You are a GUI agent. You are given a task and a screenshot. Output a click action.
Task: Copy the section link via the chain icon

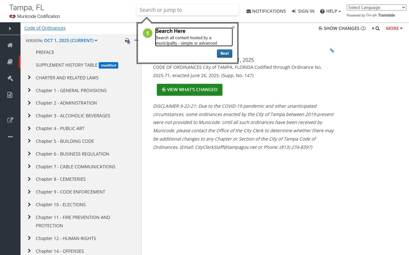coord(332,51)
